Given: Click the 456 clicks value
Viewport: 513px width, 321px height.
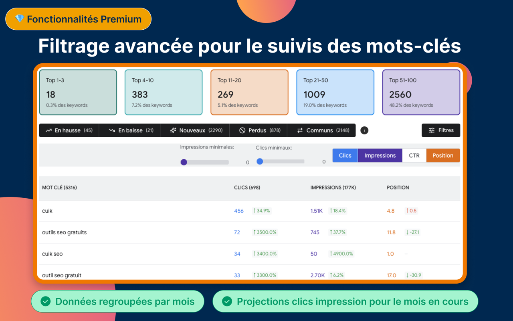Looking at the screenshot, I should [x=239, y=211].
